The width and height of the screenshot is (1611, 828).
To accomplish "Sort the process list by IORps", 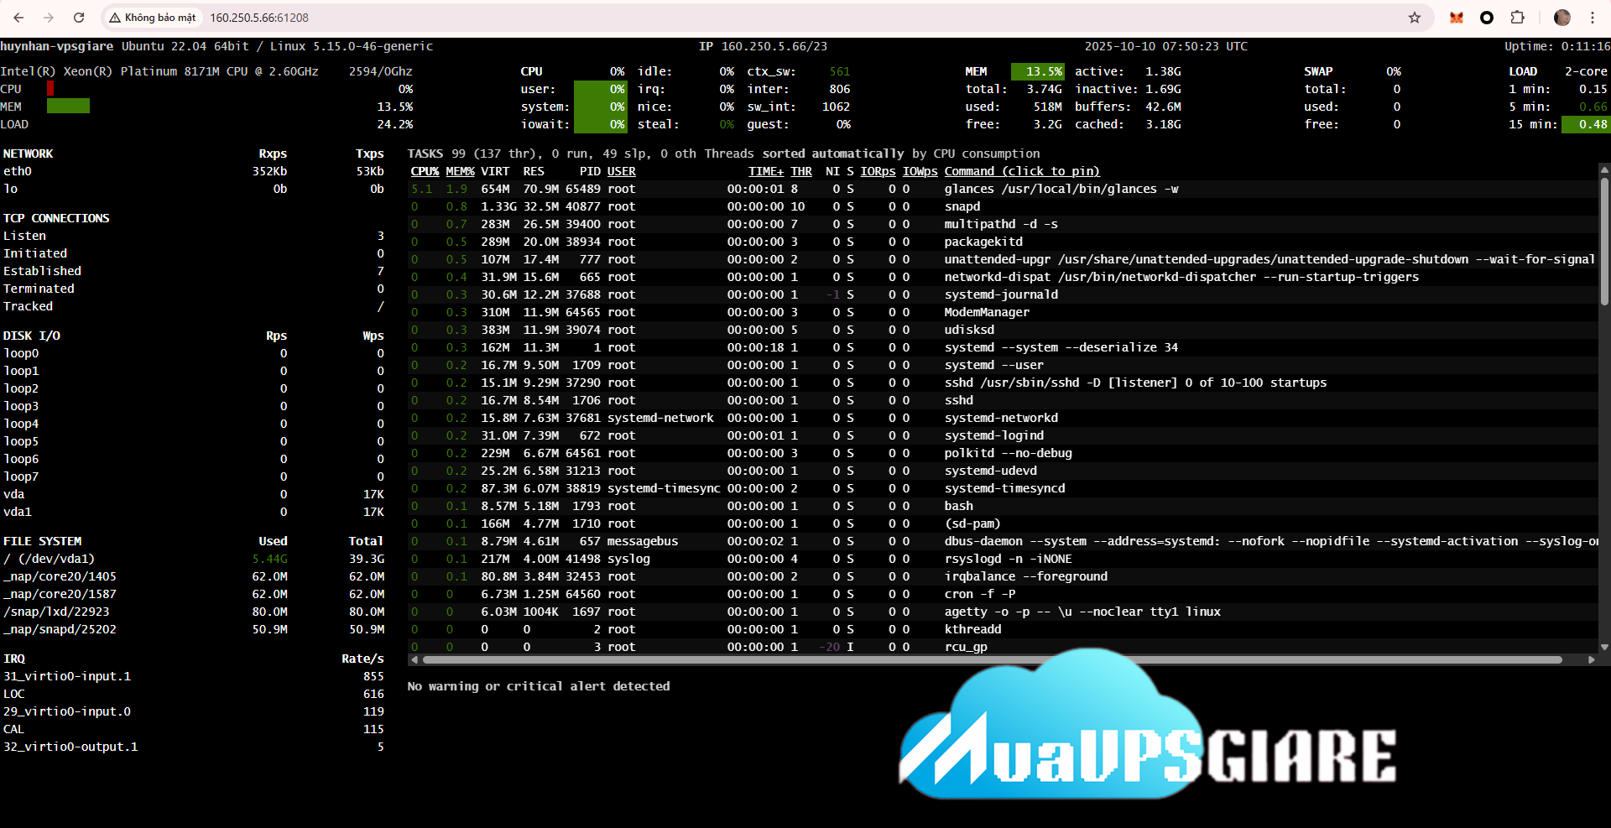I will 878,171.
